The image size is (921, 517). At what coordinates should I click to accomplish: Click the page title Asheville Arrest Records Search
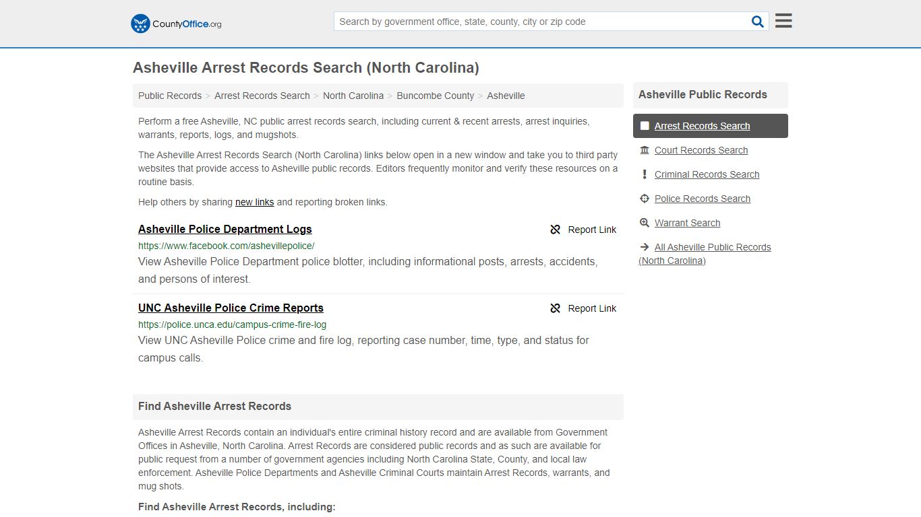pyautogui.click(x=306, y=68)
